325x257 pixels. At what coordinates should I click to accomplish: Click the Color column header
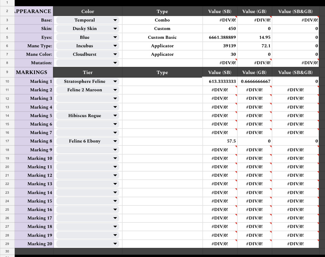tap(88, 11)
